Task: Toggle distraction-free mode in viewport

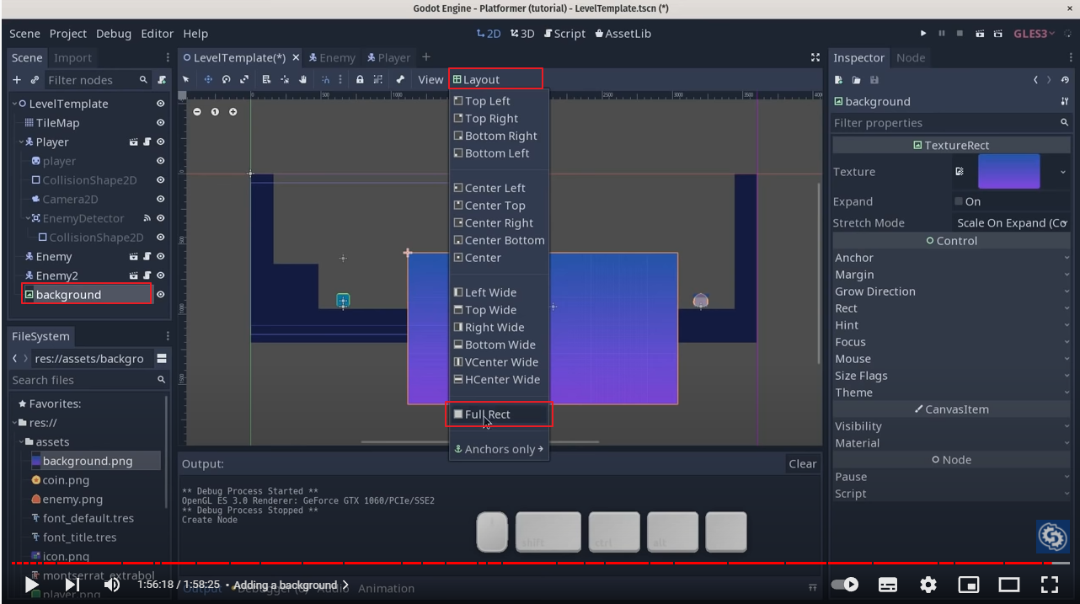Action: (815, 57)
